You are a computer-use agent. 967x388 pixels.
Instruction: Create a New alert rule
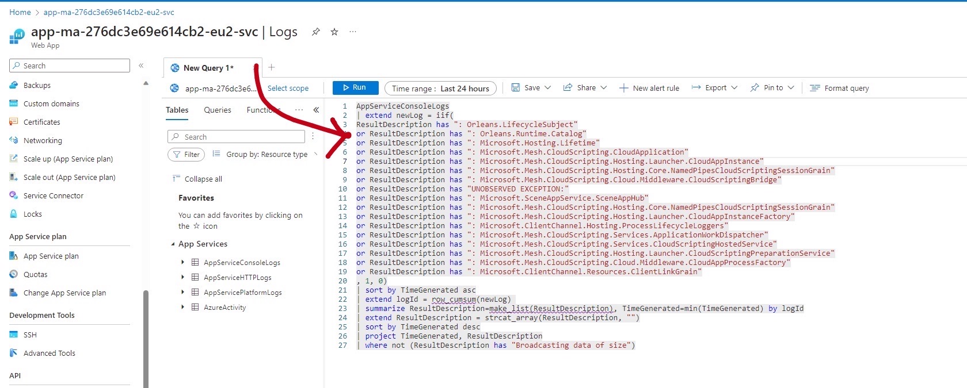pyautogui.click(x=649, y=88)
